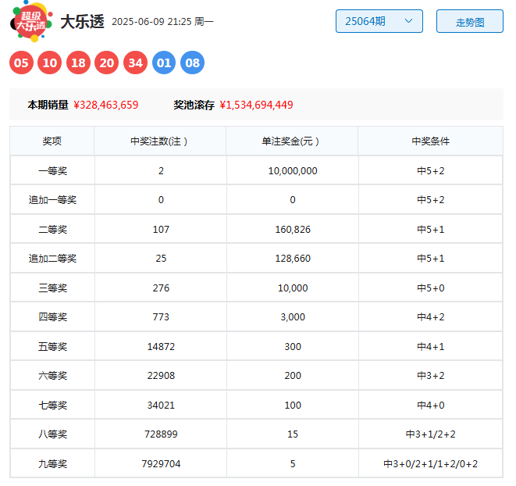This screenshot has height=486, width=516.
Task: Click the 单注奖金(元) column header
Action: [x=292, y=141]
